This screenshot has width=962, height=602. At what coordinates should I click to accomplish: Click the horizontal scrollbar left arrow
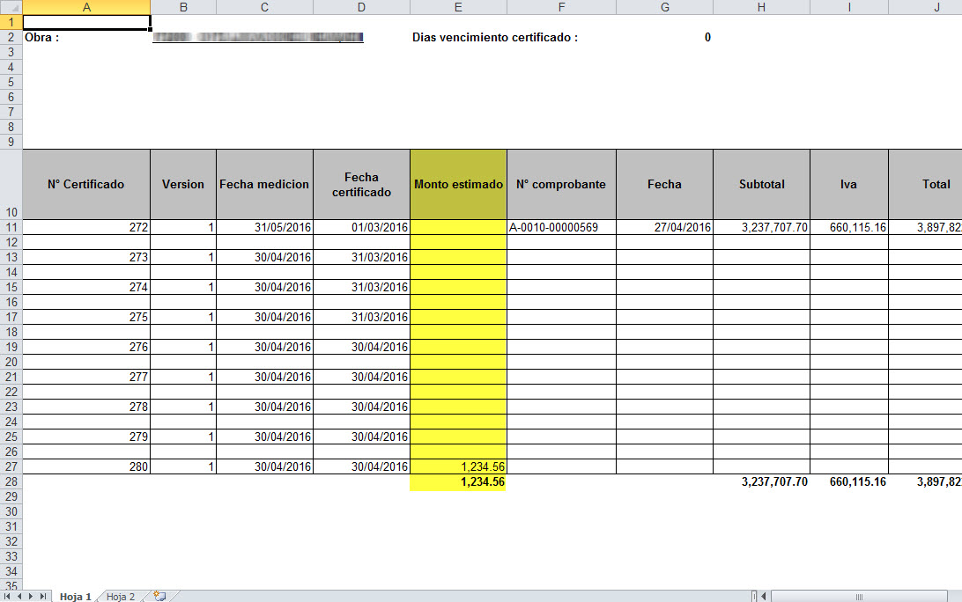pyautogui.click(x=764, y=596)
